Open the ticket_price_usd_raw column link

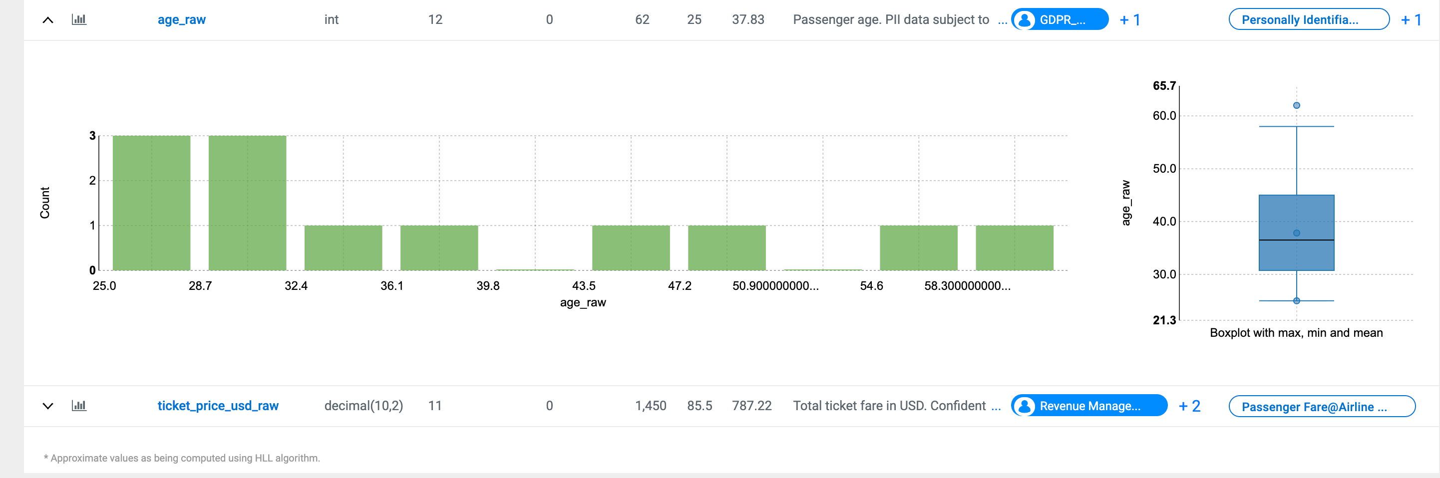point(218,406)
